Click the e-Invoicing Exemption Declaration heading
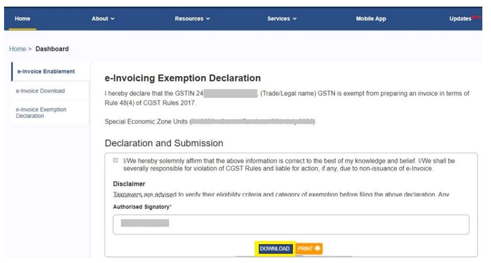 pos(182,78)
